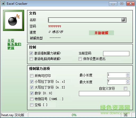Enable 所有可打印 characters option
The image size is (136, 118).
[32, 76]
